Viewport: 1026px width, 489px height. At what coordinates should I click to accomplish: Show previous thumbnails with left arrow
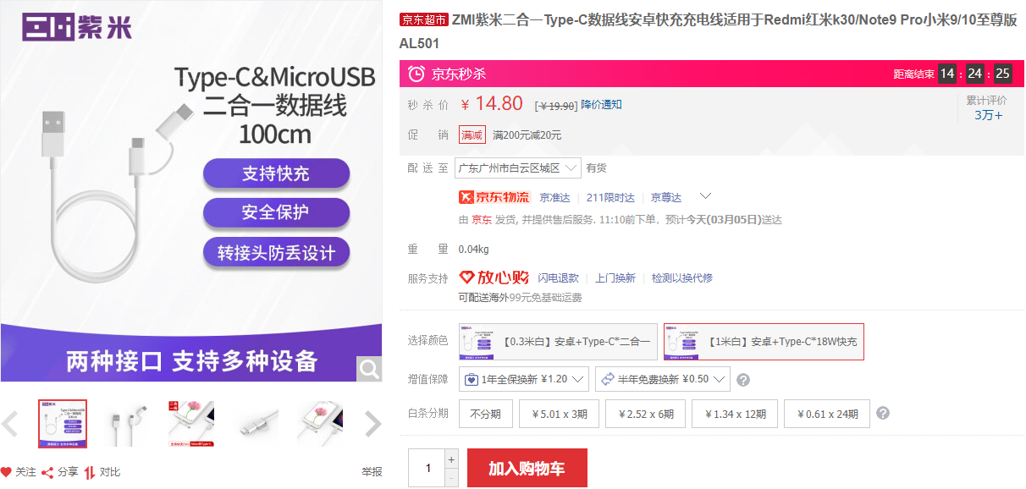(x=10, y=424)
